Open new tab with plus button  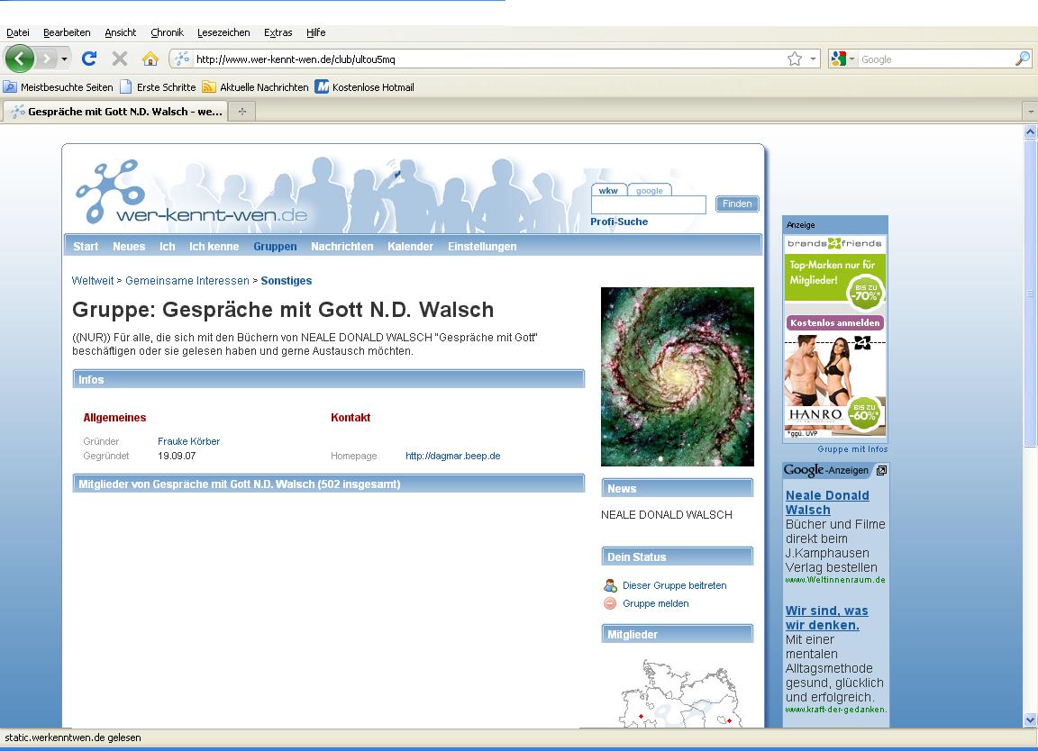click(241, 112)
